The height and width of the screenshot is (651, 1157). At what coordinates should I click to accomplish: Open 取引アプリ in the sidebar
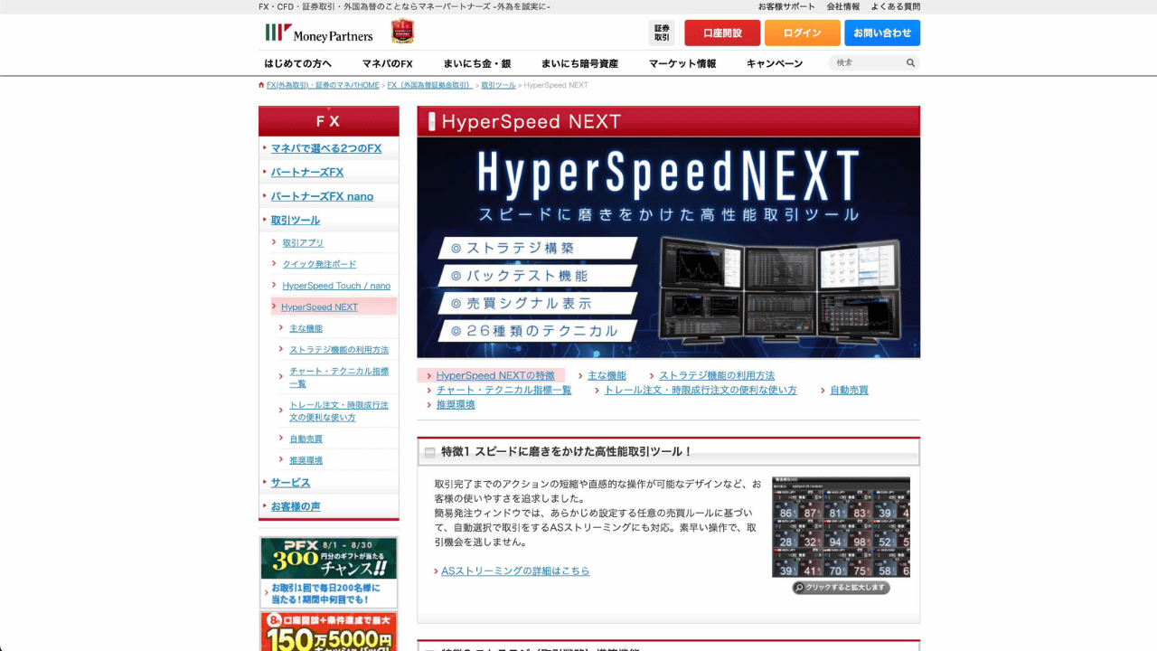pos(303,242)
